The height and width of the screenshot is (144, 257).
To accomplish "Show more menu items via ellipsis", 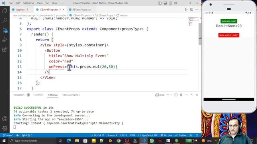I will (62, 3).
